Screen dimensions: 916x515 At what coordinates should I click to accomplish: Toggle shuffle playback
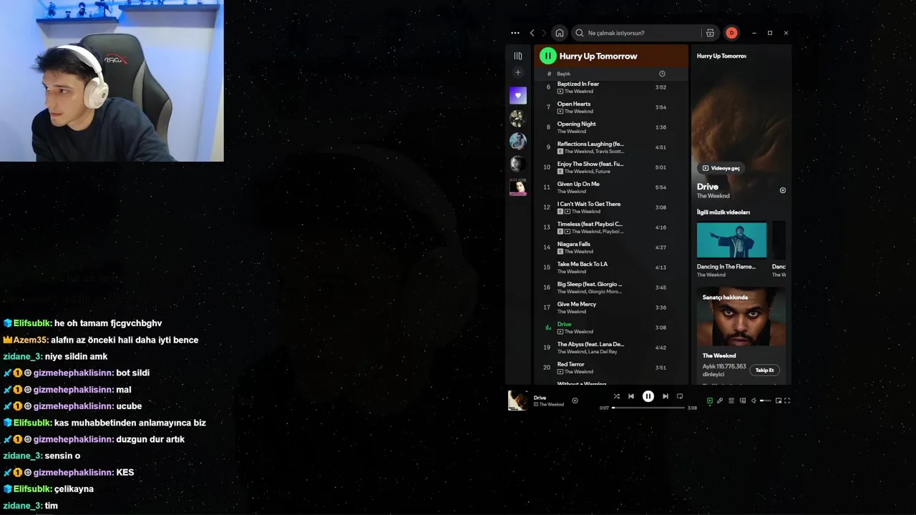616,396
